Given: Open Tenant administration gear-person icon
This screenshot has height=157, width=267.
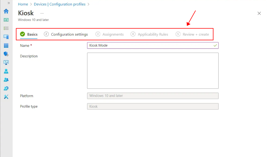Looking at the screenshot, I should (6, 88).
